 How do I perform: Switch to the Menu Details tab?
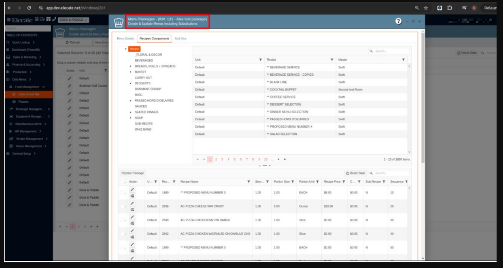tap(125, 39)
